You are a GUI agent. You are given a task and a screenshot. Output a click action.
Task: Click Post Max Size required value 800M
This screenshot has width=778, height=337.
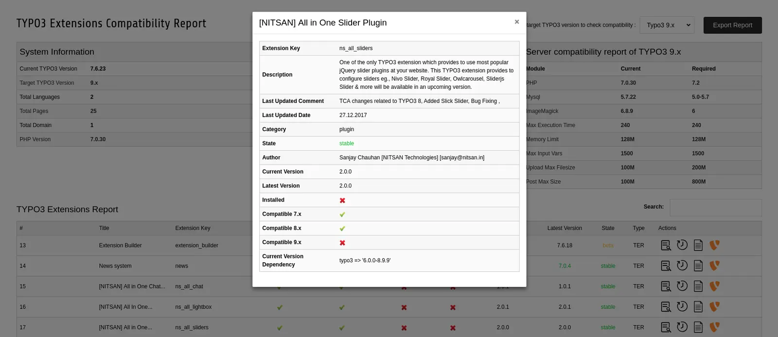(x=699, y=181)
